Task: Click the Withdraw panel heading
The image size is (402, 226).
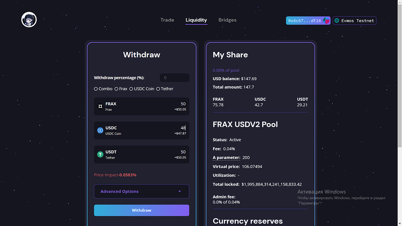Action: 142,55
